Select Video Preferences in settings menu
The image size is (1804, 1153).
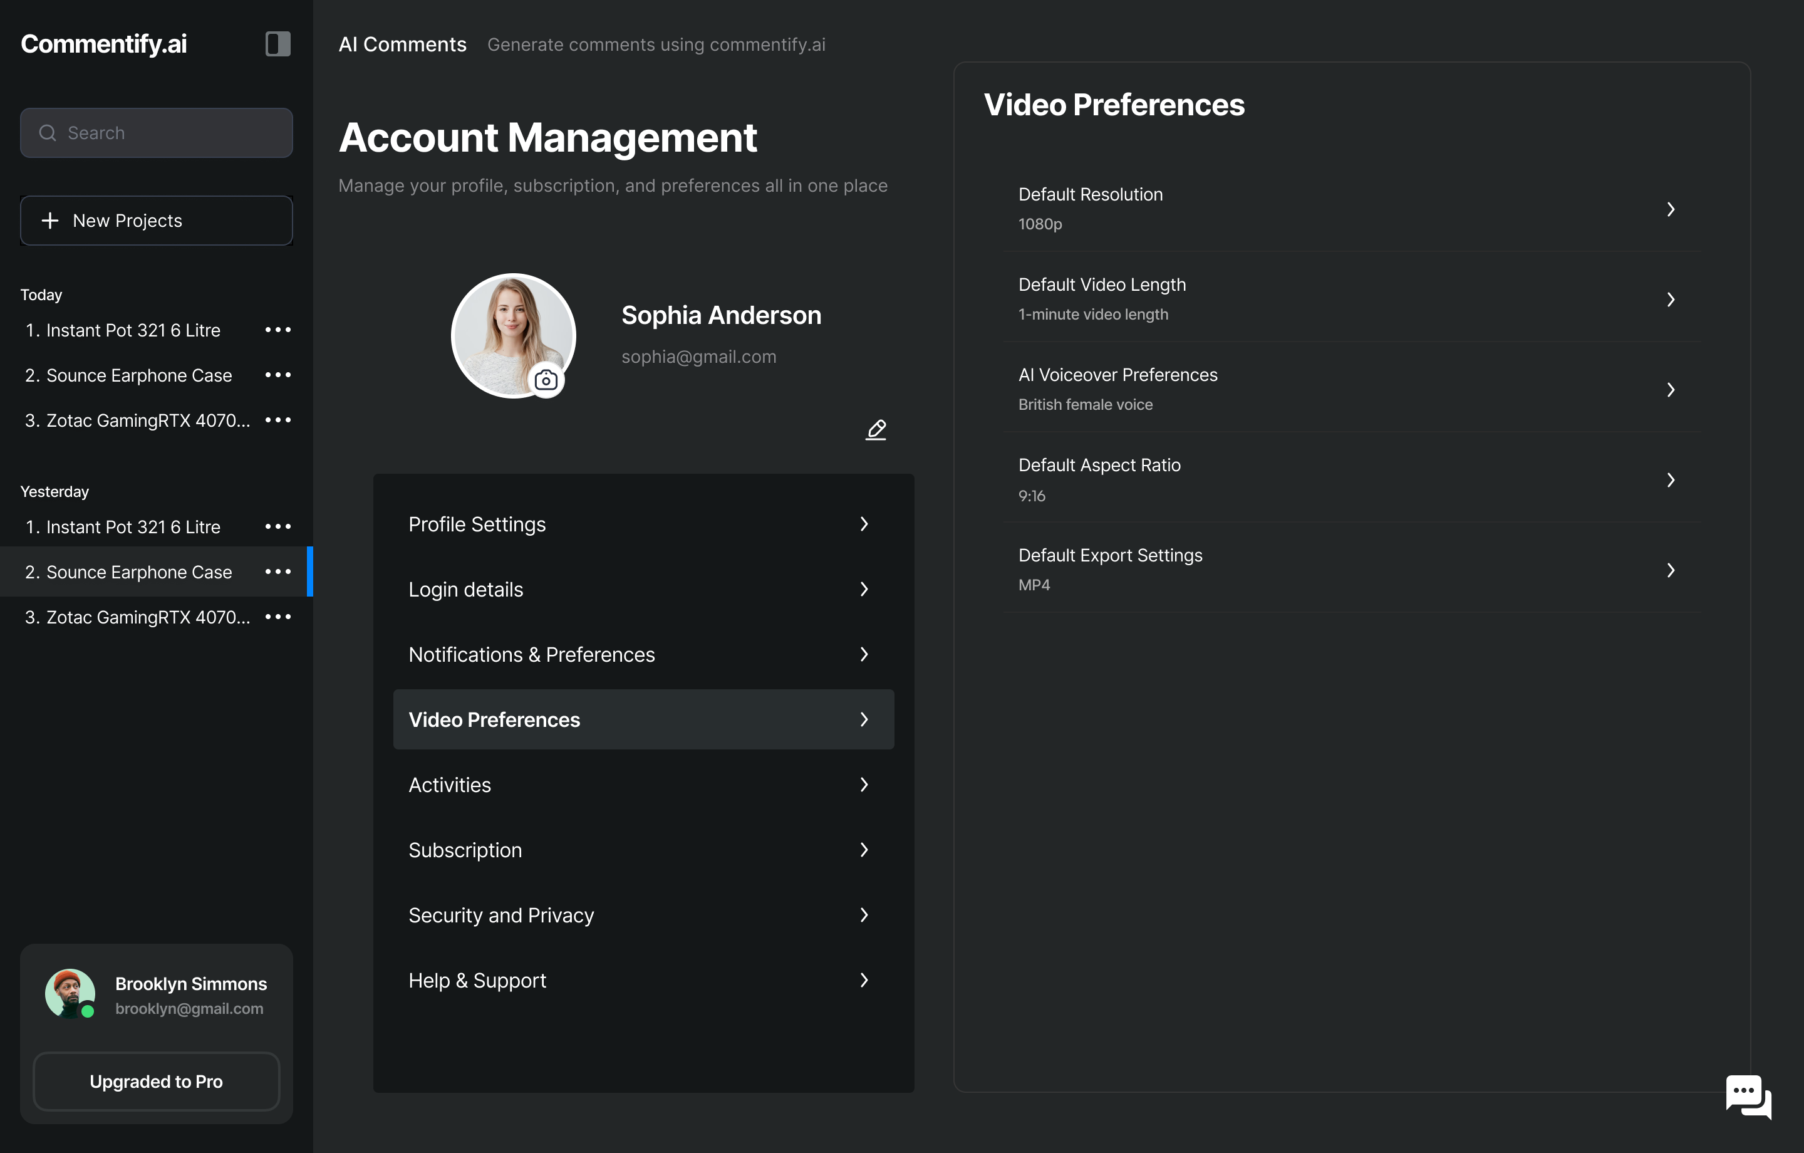[643, 719]
